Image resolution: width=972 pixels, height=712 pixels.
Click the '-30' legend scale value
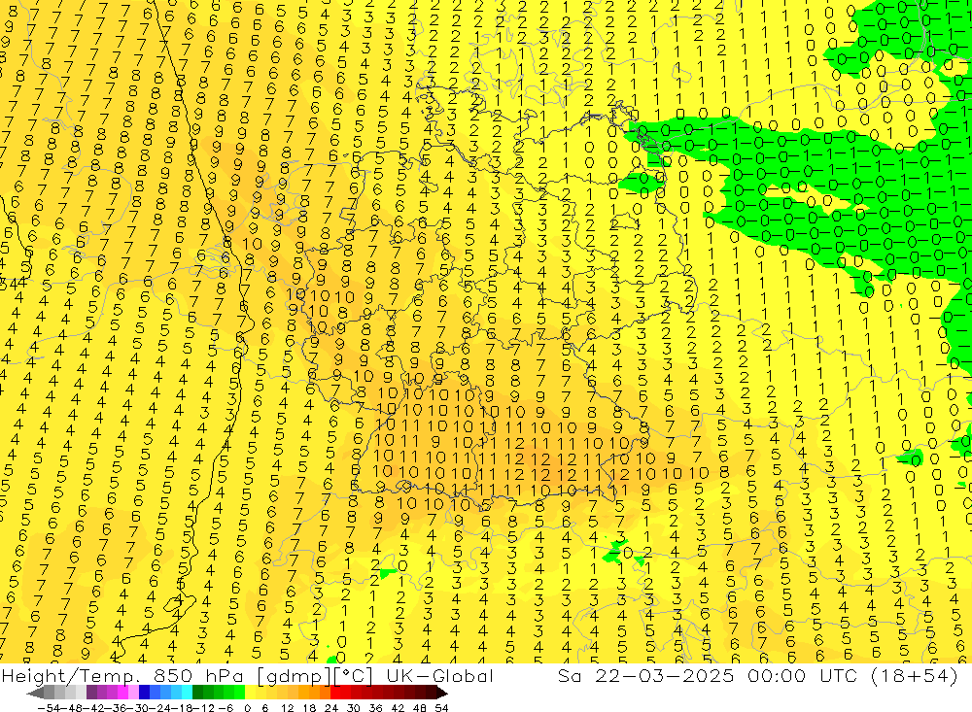pyautogui.click(x=139, y=708)
